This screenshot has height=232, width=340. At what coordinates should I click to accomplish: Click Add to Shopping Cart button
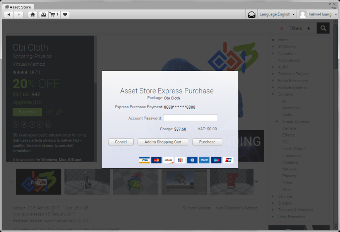point(163,142)
